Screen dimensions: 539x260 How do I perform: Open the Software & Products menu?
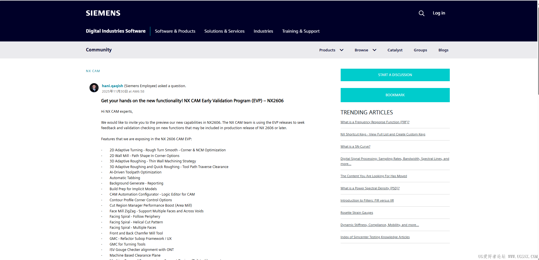175,31
